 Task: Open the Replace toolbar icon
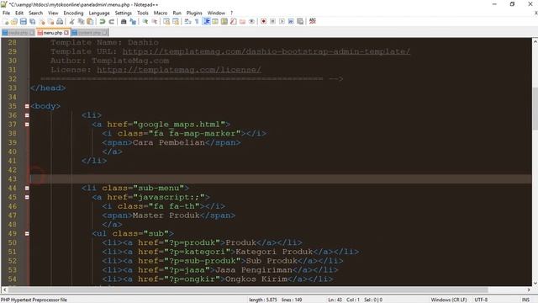pos(133,21)
